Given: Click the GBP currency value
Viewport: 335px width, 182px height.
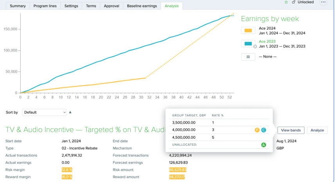Looking at the screenshot, I should click(280, 148).
